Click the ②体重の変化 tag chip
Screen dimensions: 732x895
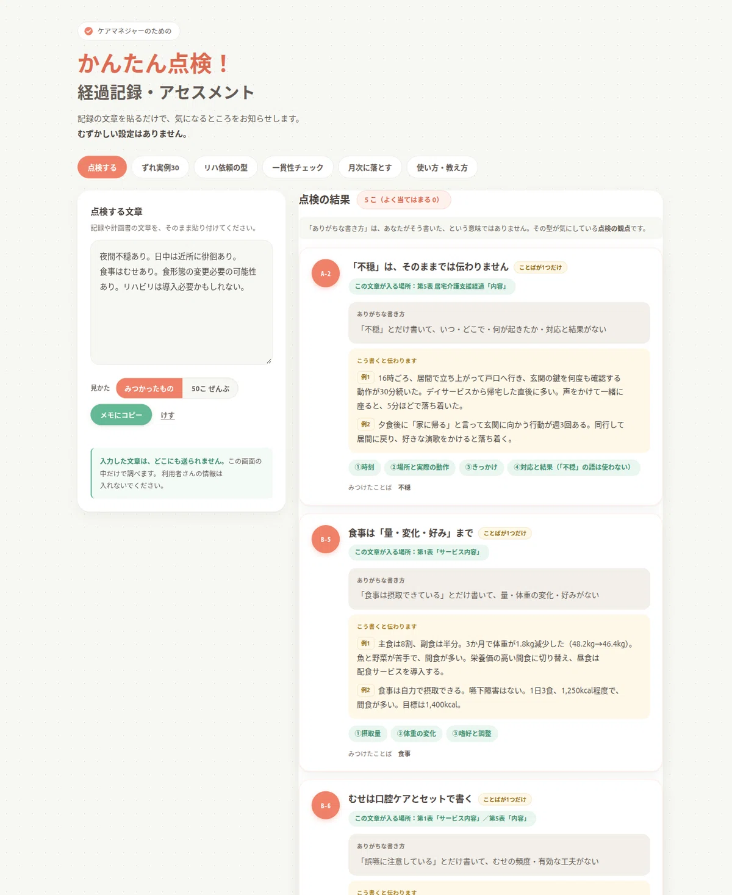tap(417, 734)
